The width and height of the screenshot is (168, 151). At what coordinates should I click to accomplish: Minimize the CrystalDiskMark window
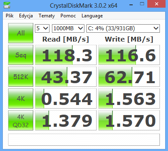pyautogui.click(x=131, y=5)
